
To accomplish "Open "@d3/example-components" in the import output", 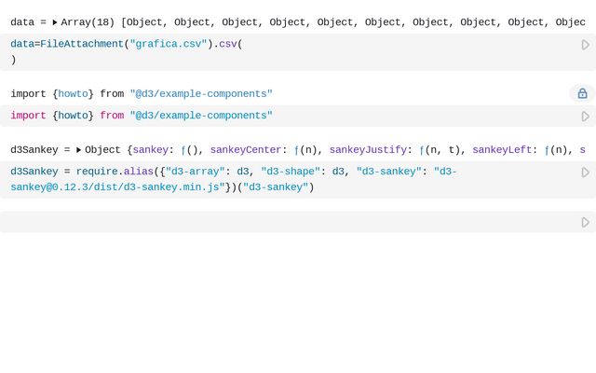I will (x=201, y=94).
